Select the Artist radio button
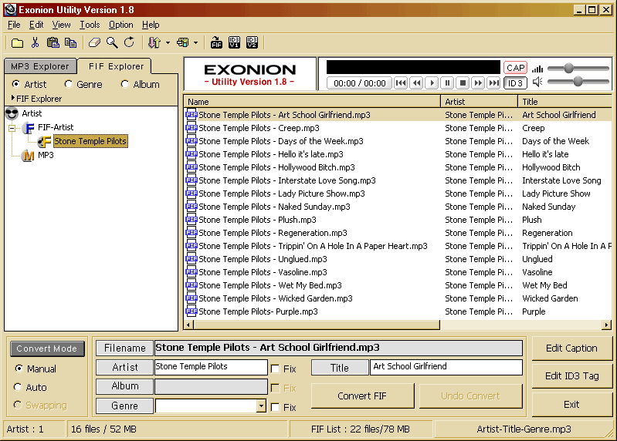 pos(16,84)
